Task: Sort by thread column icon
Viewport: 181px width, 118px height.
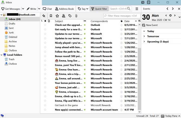Action: tap(42, 21)
